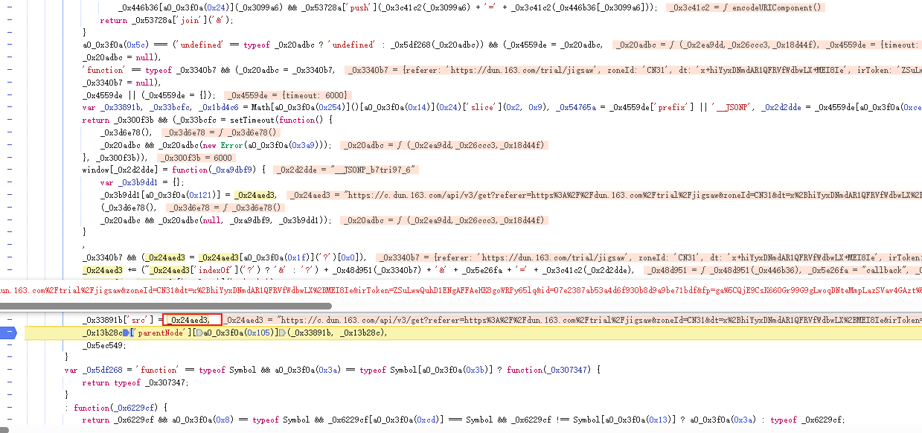This screenshot has height=433, width=922.
Task: Click the red-boxed _0x24aed3 variable
Action: click(x=192, y=320)
